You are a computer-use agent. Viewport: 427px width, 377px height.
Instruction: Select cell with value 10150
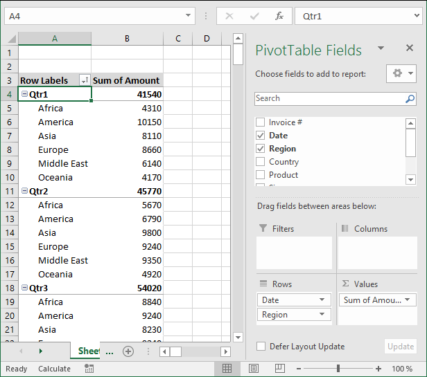point(127,122)
